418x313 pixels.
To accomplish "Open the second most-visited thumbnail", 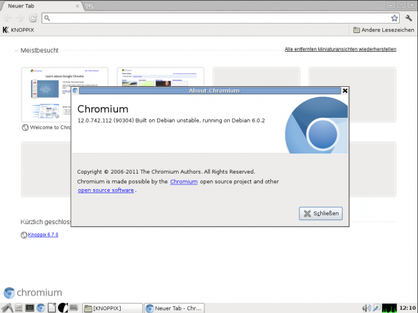I will tap(160, 77).
